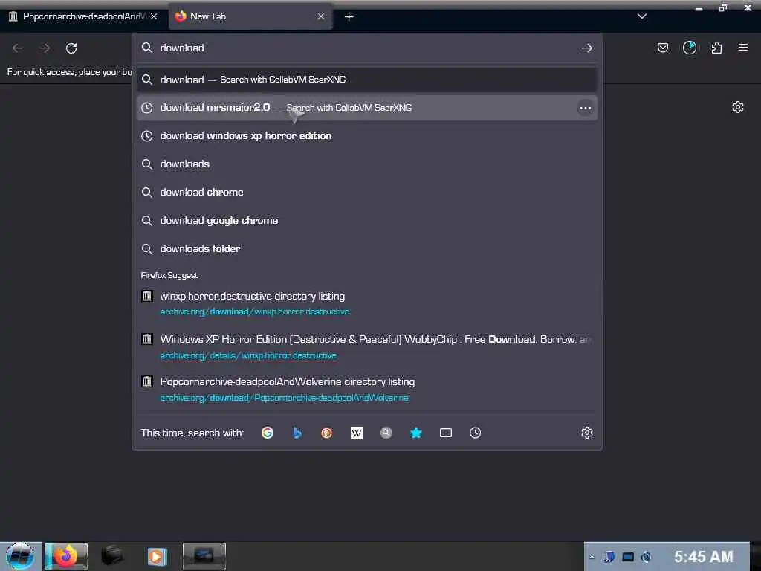Click the network tray icon
This screenshot has height=571, width=761.
click(628, 557)
